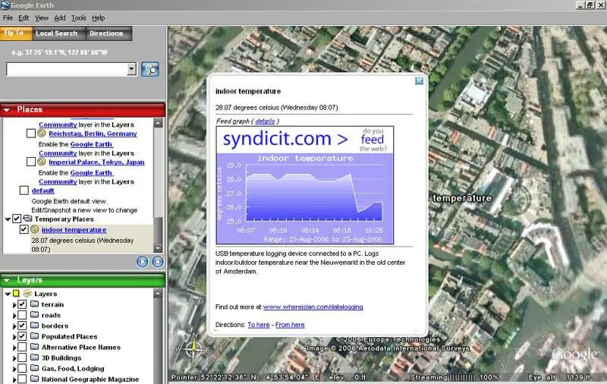Click the Places panel scroll down arrow
This screenshot has width=607, height=384.
click(158, 248)
